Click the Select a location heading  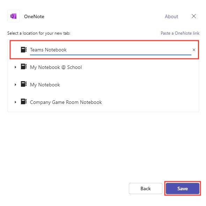pyautogui.click(x=39, y=33)
